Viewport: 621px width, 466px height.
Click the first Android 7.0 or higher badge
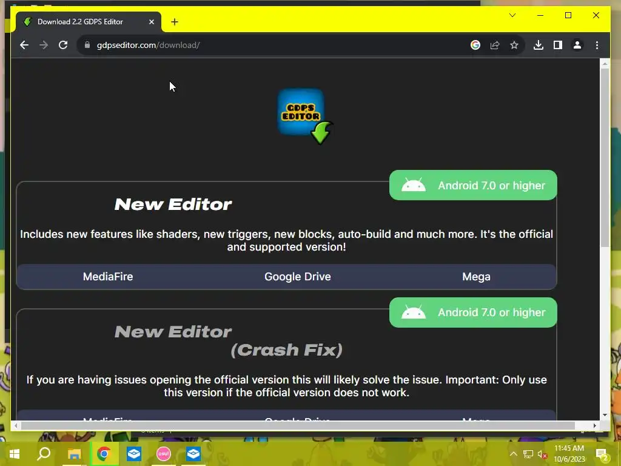click(x=473, y=185)
